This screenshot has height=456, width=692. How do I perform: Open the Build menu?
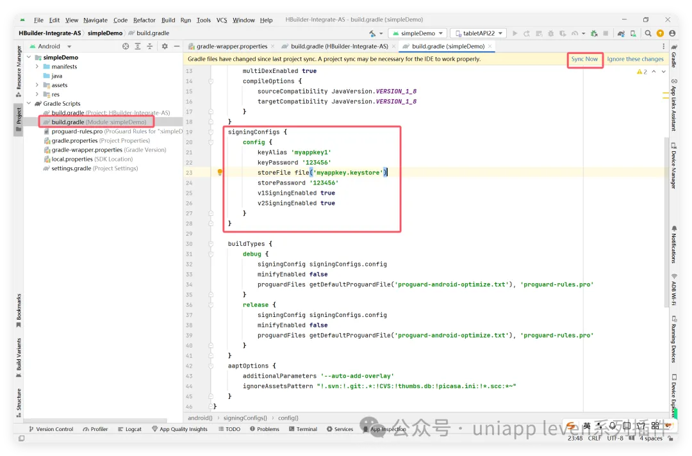[168, 20]
